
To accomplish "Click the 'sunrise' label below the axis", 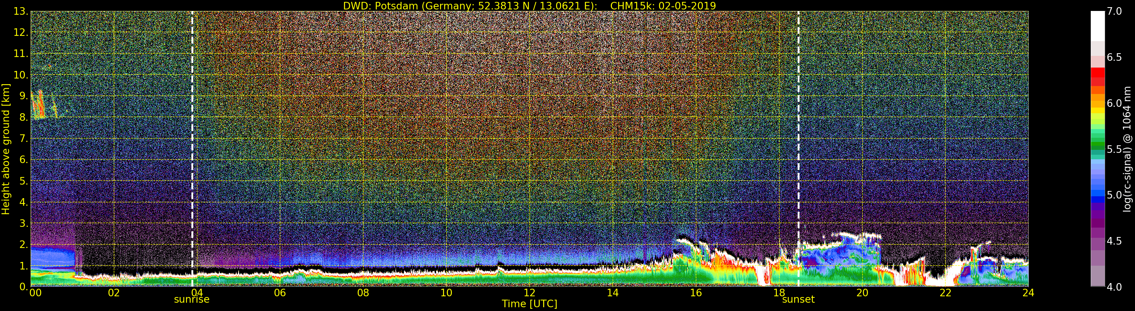I will tap(192, 300).
